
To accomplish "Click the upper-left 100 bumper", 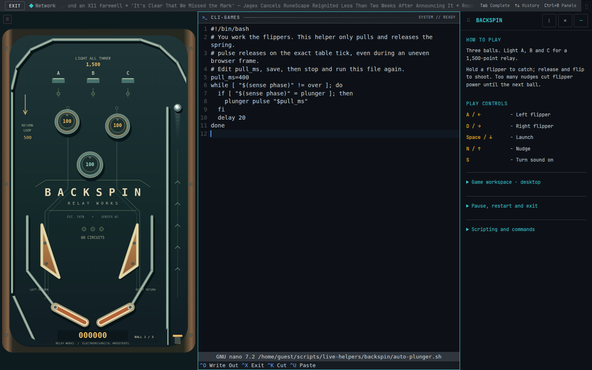I will 67,121.
